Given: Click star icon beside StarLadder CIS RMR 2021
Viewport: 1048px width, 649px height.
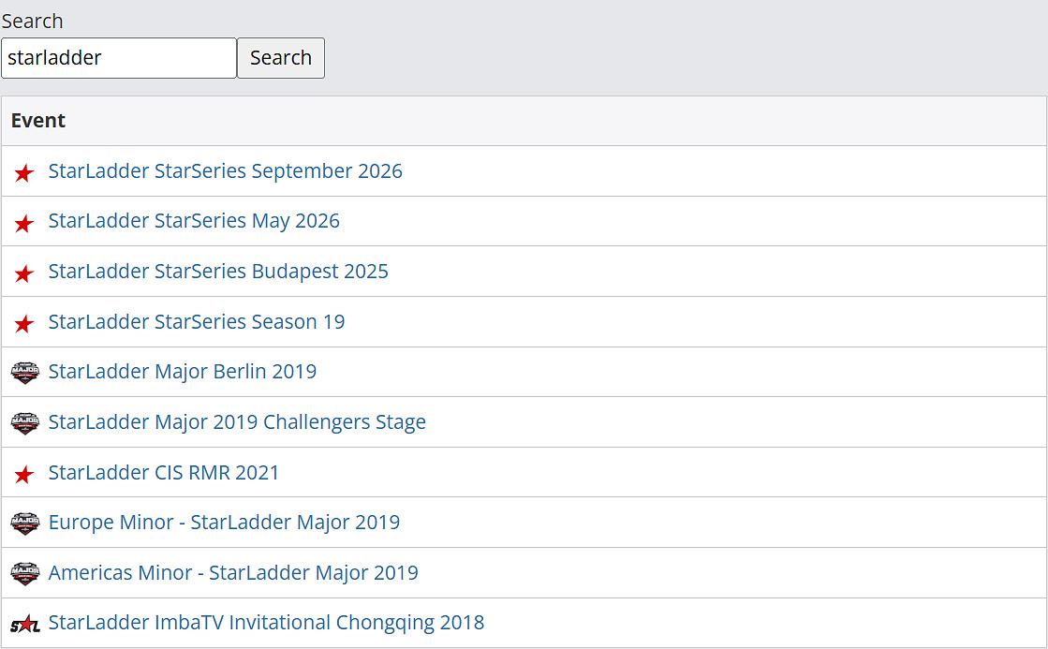Looking at the screenshot, I should coord(24,474).
